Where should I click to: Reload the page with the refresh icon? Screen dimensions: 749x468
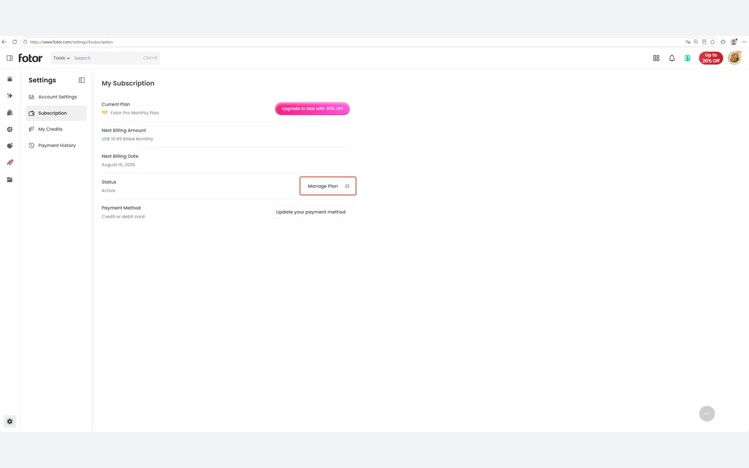point(14,42)
